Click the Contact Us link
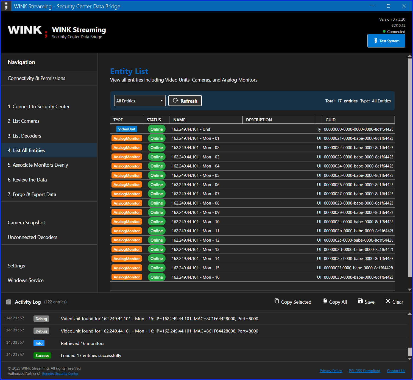Screen dimensions: 413x380 click(396, 371)
